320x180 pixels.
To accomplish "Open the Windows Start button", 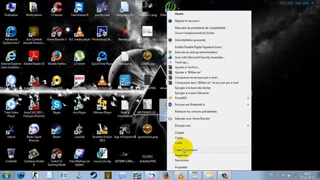I will (x=6, y=175).
